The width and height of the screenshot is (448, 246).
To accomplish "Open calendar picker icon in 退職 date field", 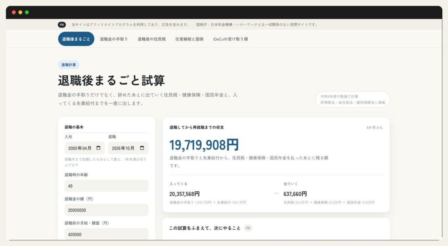I will [x=142, y=148].
